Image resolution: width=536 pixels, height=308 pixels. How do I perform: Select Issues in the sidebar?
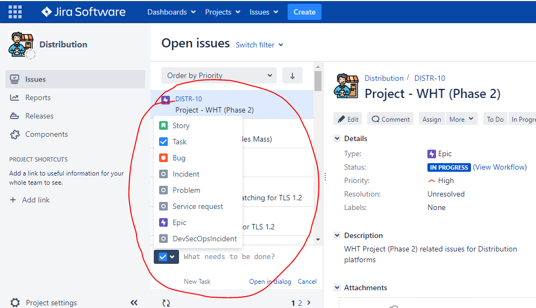click(x=75, y=79)
